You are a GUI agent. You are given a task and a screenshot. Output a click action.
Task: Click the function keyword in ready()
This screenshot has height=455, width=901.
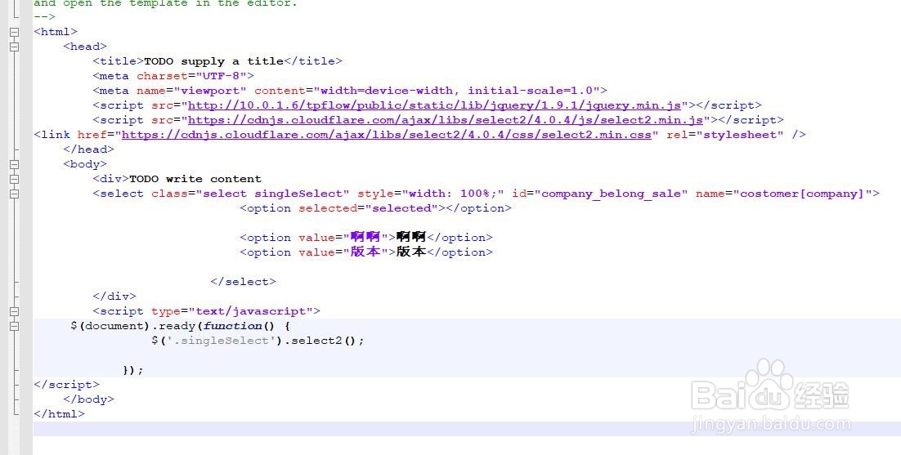pos(233,326)
